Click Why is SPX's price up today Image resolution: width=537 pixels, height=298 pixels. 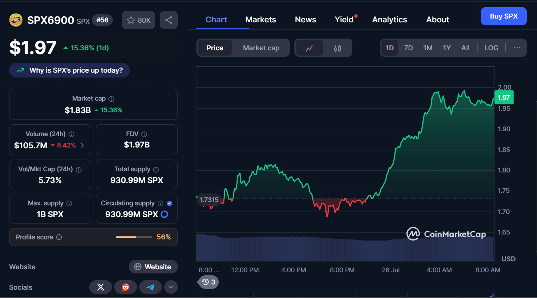[x=70, y=70]
